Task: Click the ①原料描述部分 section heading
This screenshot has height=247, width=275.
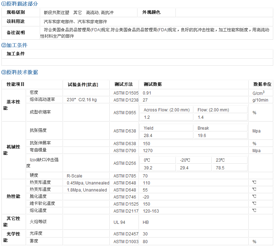Action: point(20,4)
